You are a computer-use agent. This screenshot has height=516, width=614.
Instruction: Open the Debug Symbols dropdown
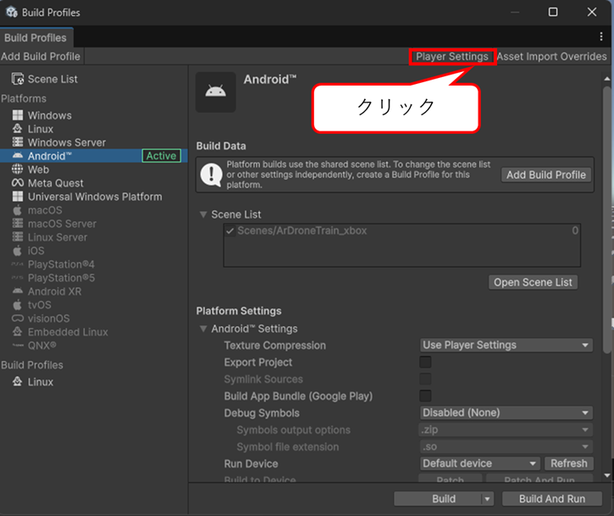pos(506,413)
